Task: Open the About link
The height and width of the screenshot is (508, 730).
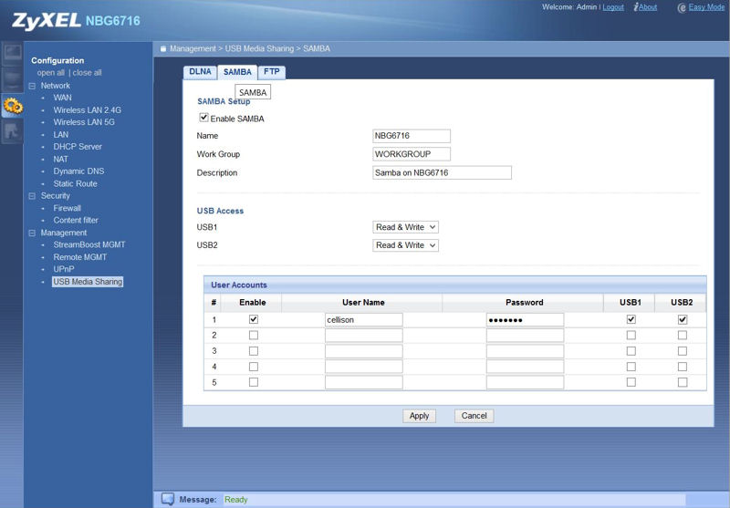Action: [x=648, y=7]
